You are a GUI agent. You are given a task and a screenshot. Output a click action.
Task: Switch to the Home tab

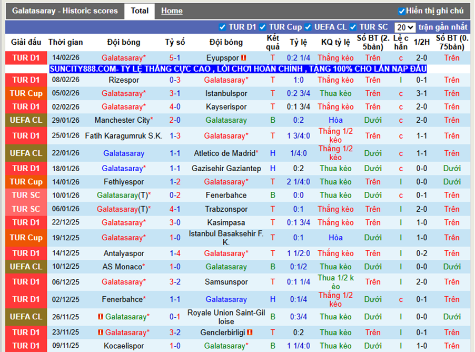tap(172, 11)
